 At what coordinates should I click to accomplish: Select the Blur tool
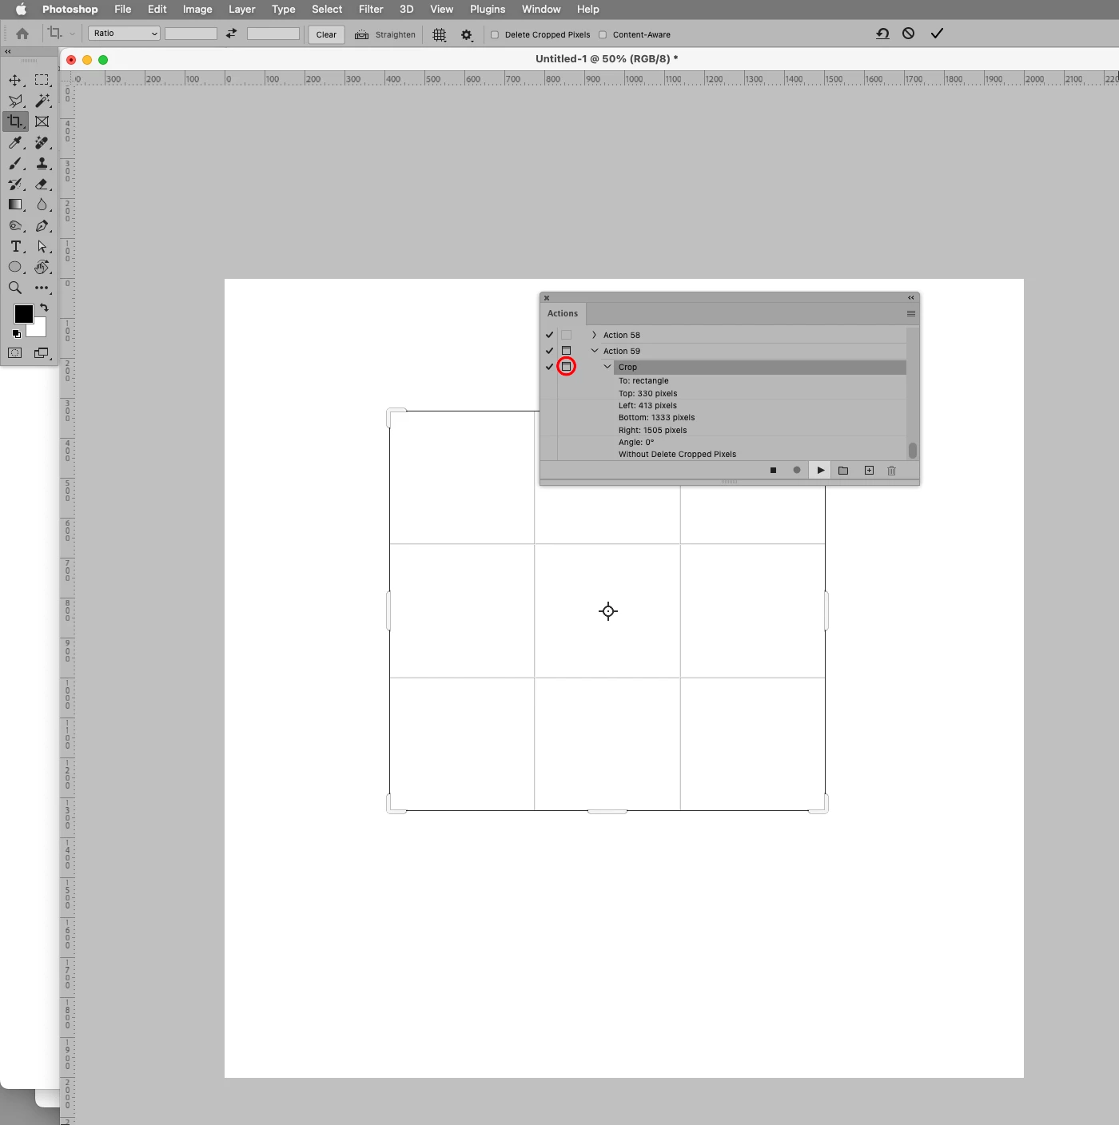coord(42,205)
